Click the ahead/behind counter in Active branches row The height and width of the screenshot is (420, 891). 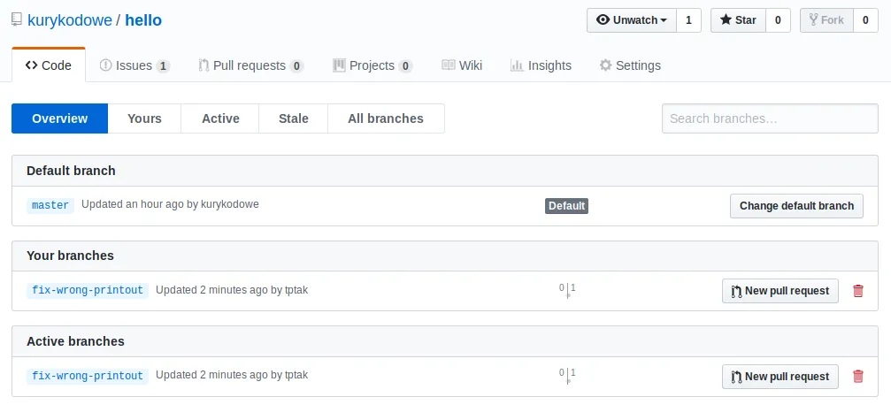[567, 375]
